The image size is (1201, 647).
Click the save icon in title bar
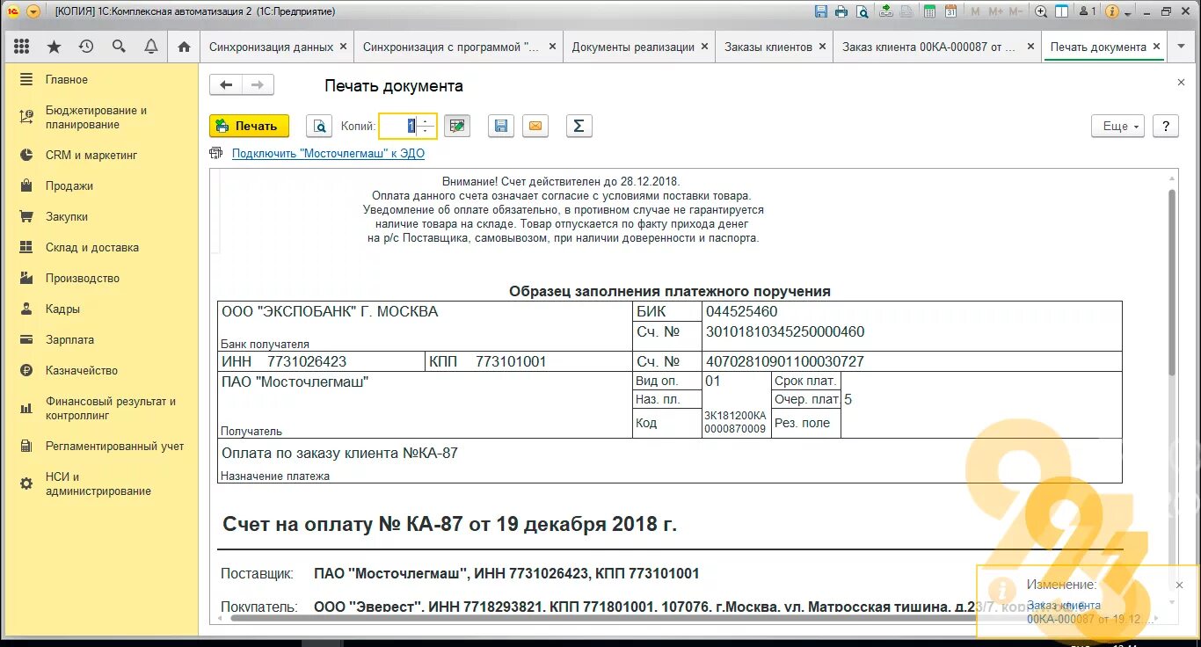tap(821, 11)
